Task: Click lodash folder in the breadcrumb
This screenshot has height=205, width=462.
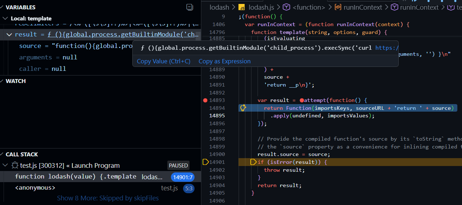Action: click(x=220, y=7)
